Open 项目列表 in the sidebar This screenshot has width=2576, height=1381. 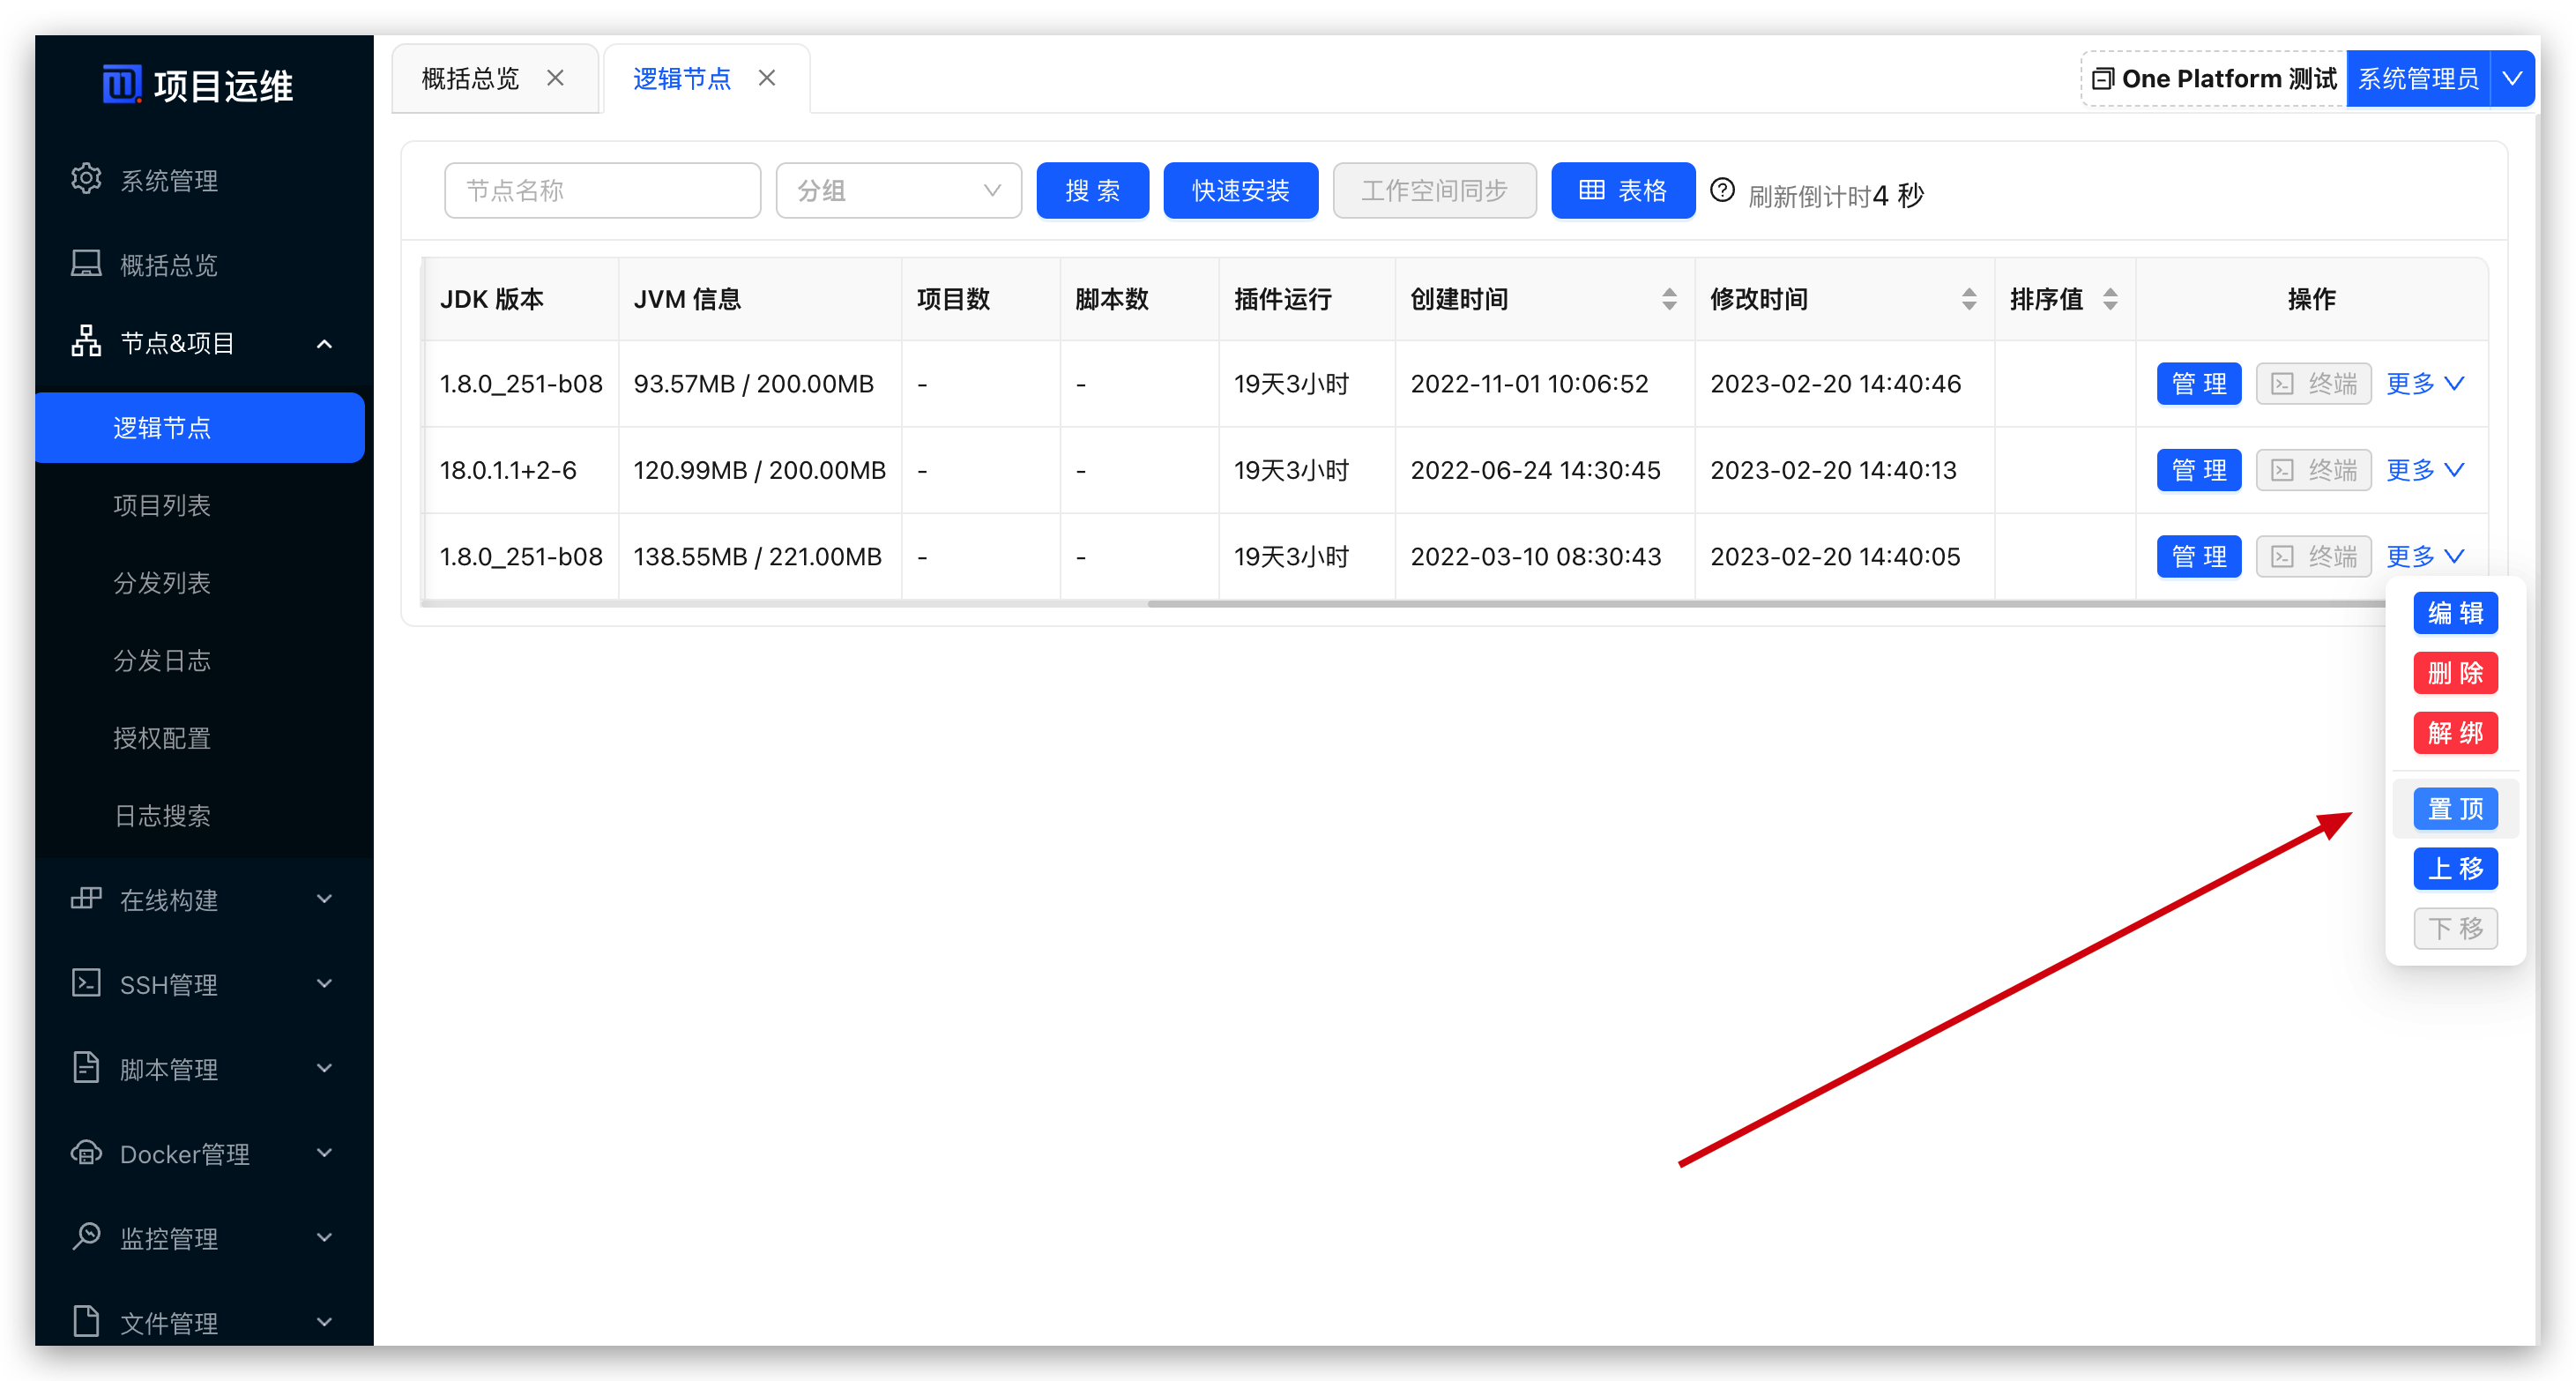(x=162, y=505)
